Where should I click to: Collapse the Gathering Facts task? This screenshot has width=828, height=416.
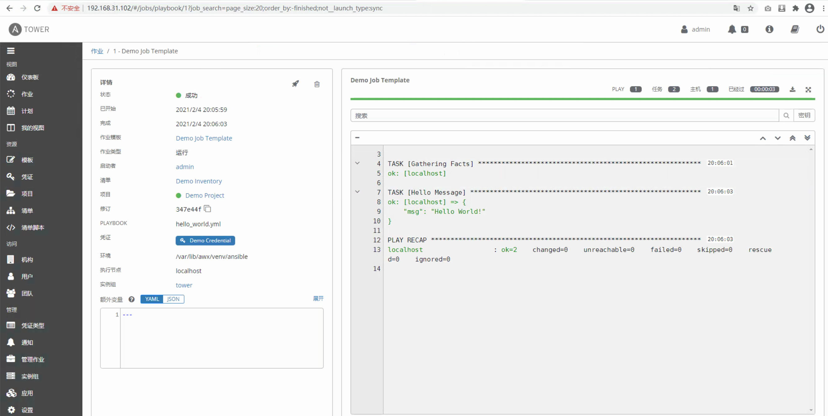(357, 163)
